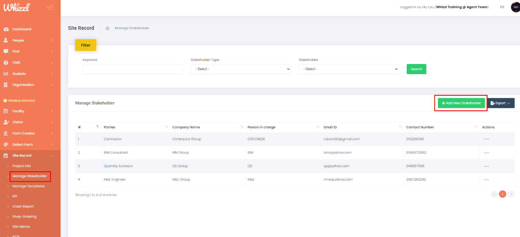Open the Stakeholder select dropdown
The height and width of the screenshot is (237, 520).
tap(349, 69)
